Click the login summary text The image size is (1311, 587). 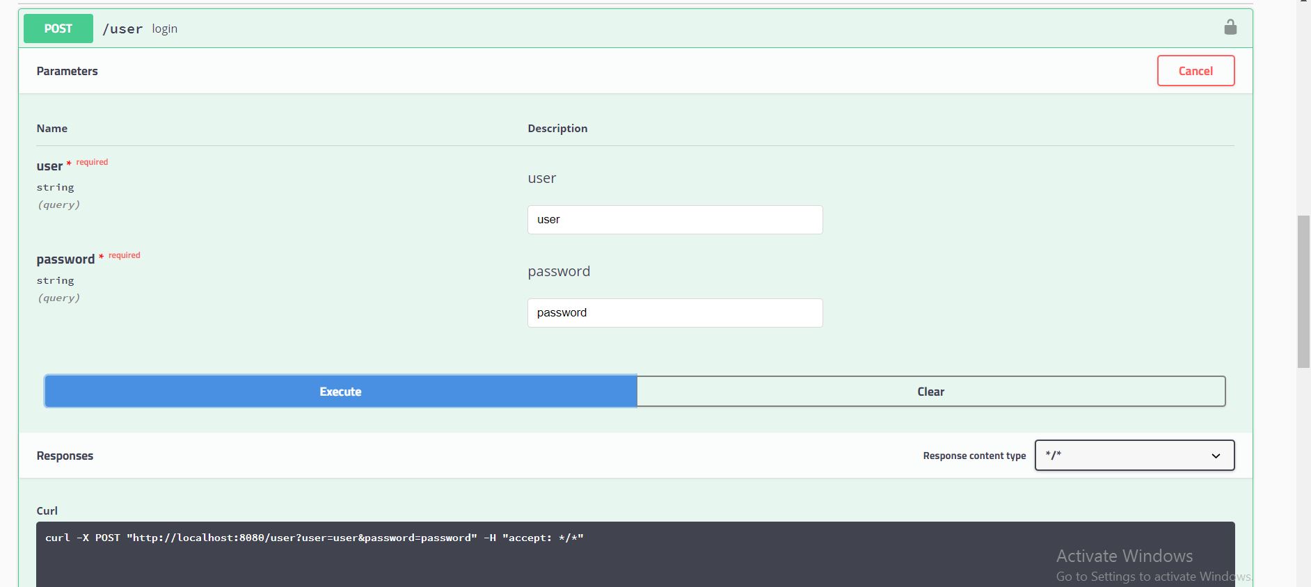click(165, 29)
